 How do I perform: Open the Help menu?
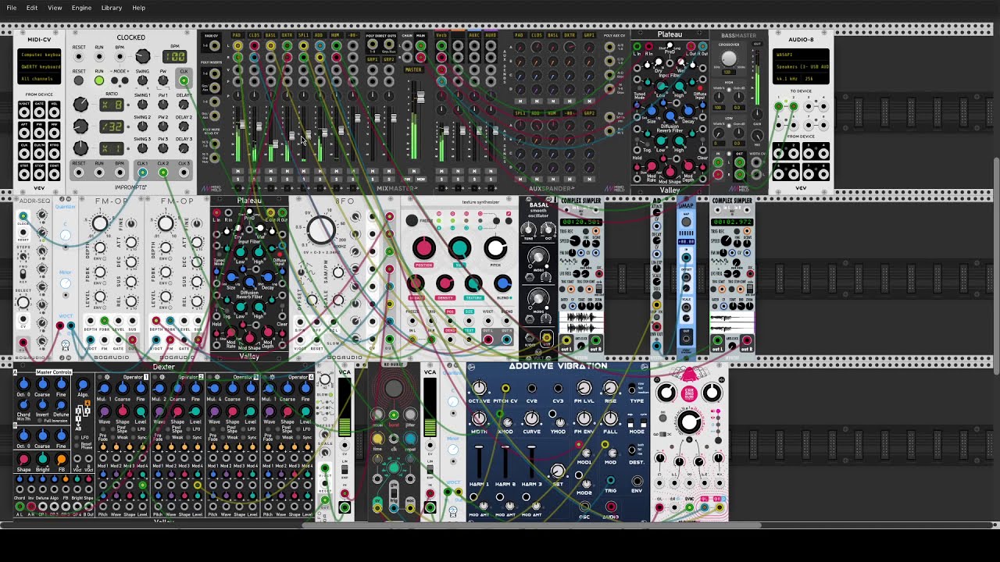click(x=138, y=8)
